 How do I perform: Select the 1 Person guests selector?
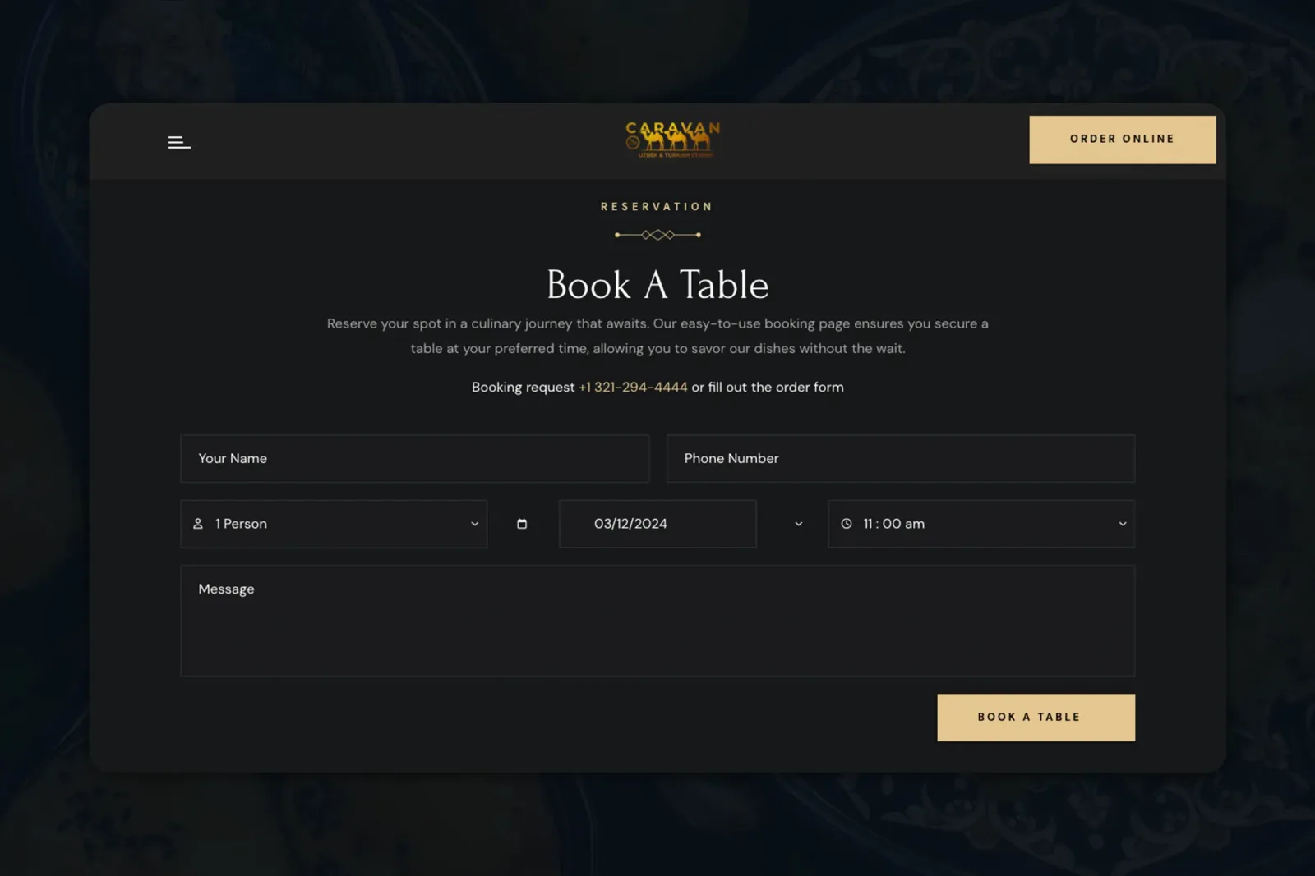334,524
